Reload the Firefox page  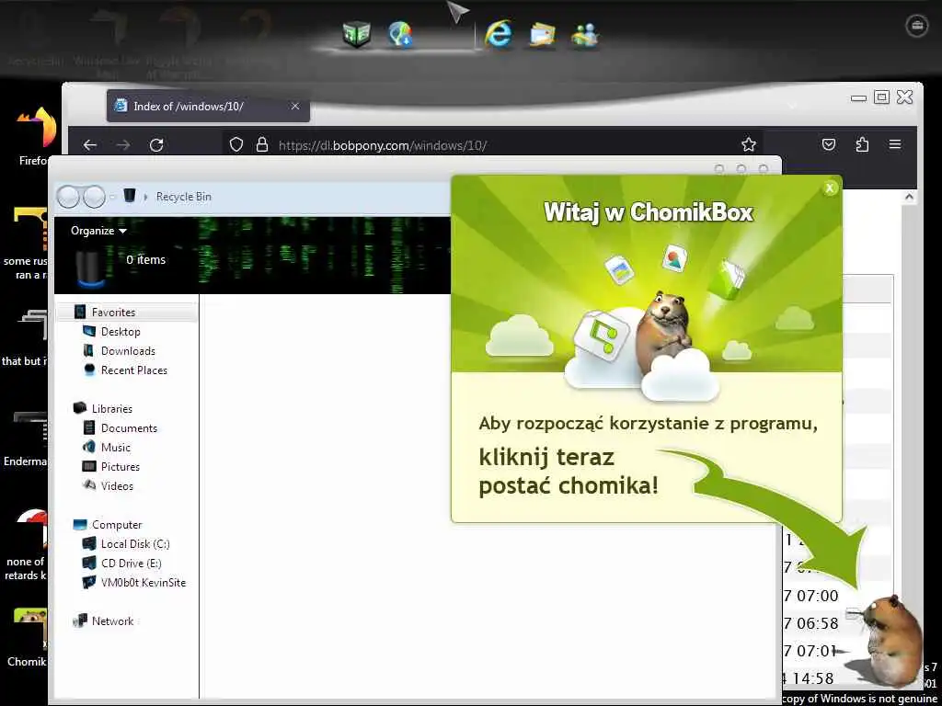coord(156,144)
